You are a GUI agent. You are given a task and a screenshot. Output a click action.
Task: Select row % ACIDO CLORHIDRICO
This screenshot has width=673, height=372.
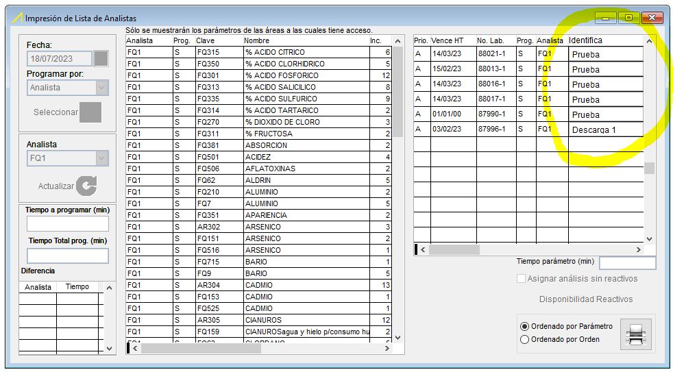coord(259,64)
